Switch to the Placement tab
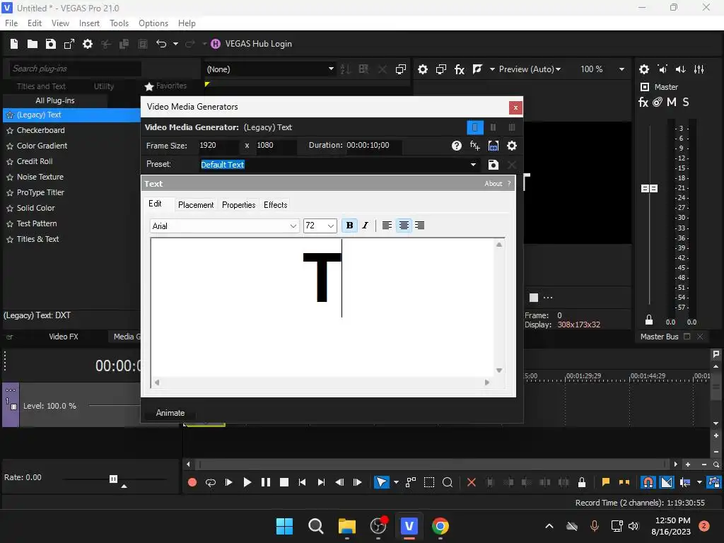The height and width of the screenshot is (543, 724). [196, 205]
